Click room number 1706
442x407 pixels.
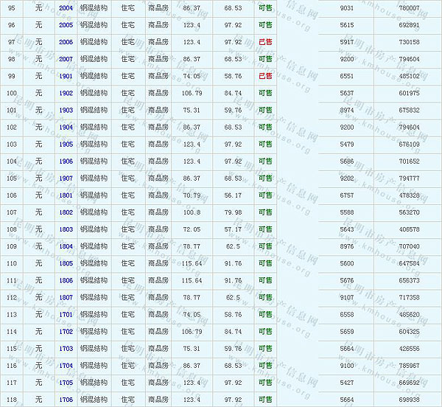coord(66,400)
